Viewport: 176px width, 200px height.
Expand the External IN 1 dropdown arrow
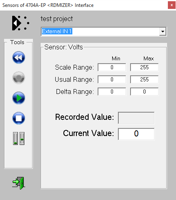click(x=163, y=32)
